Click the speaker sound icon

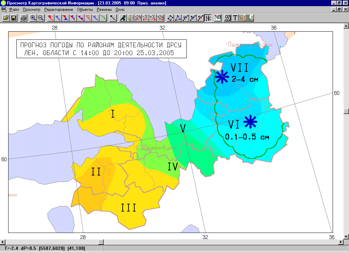(130, 18)
